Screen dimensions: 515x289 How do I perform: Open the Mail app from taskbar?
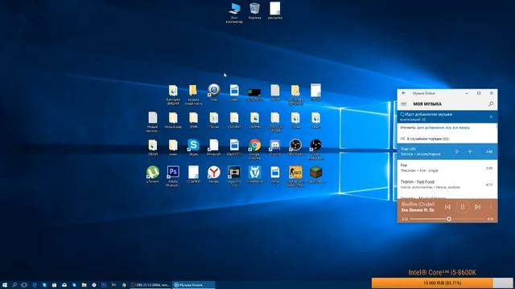pos(64,285)
